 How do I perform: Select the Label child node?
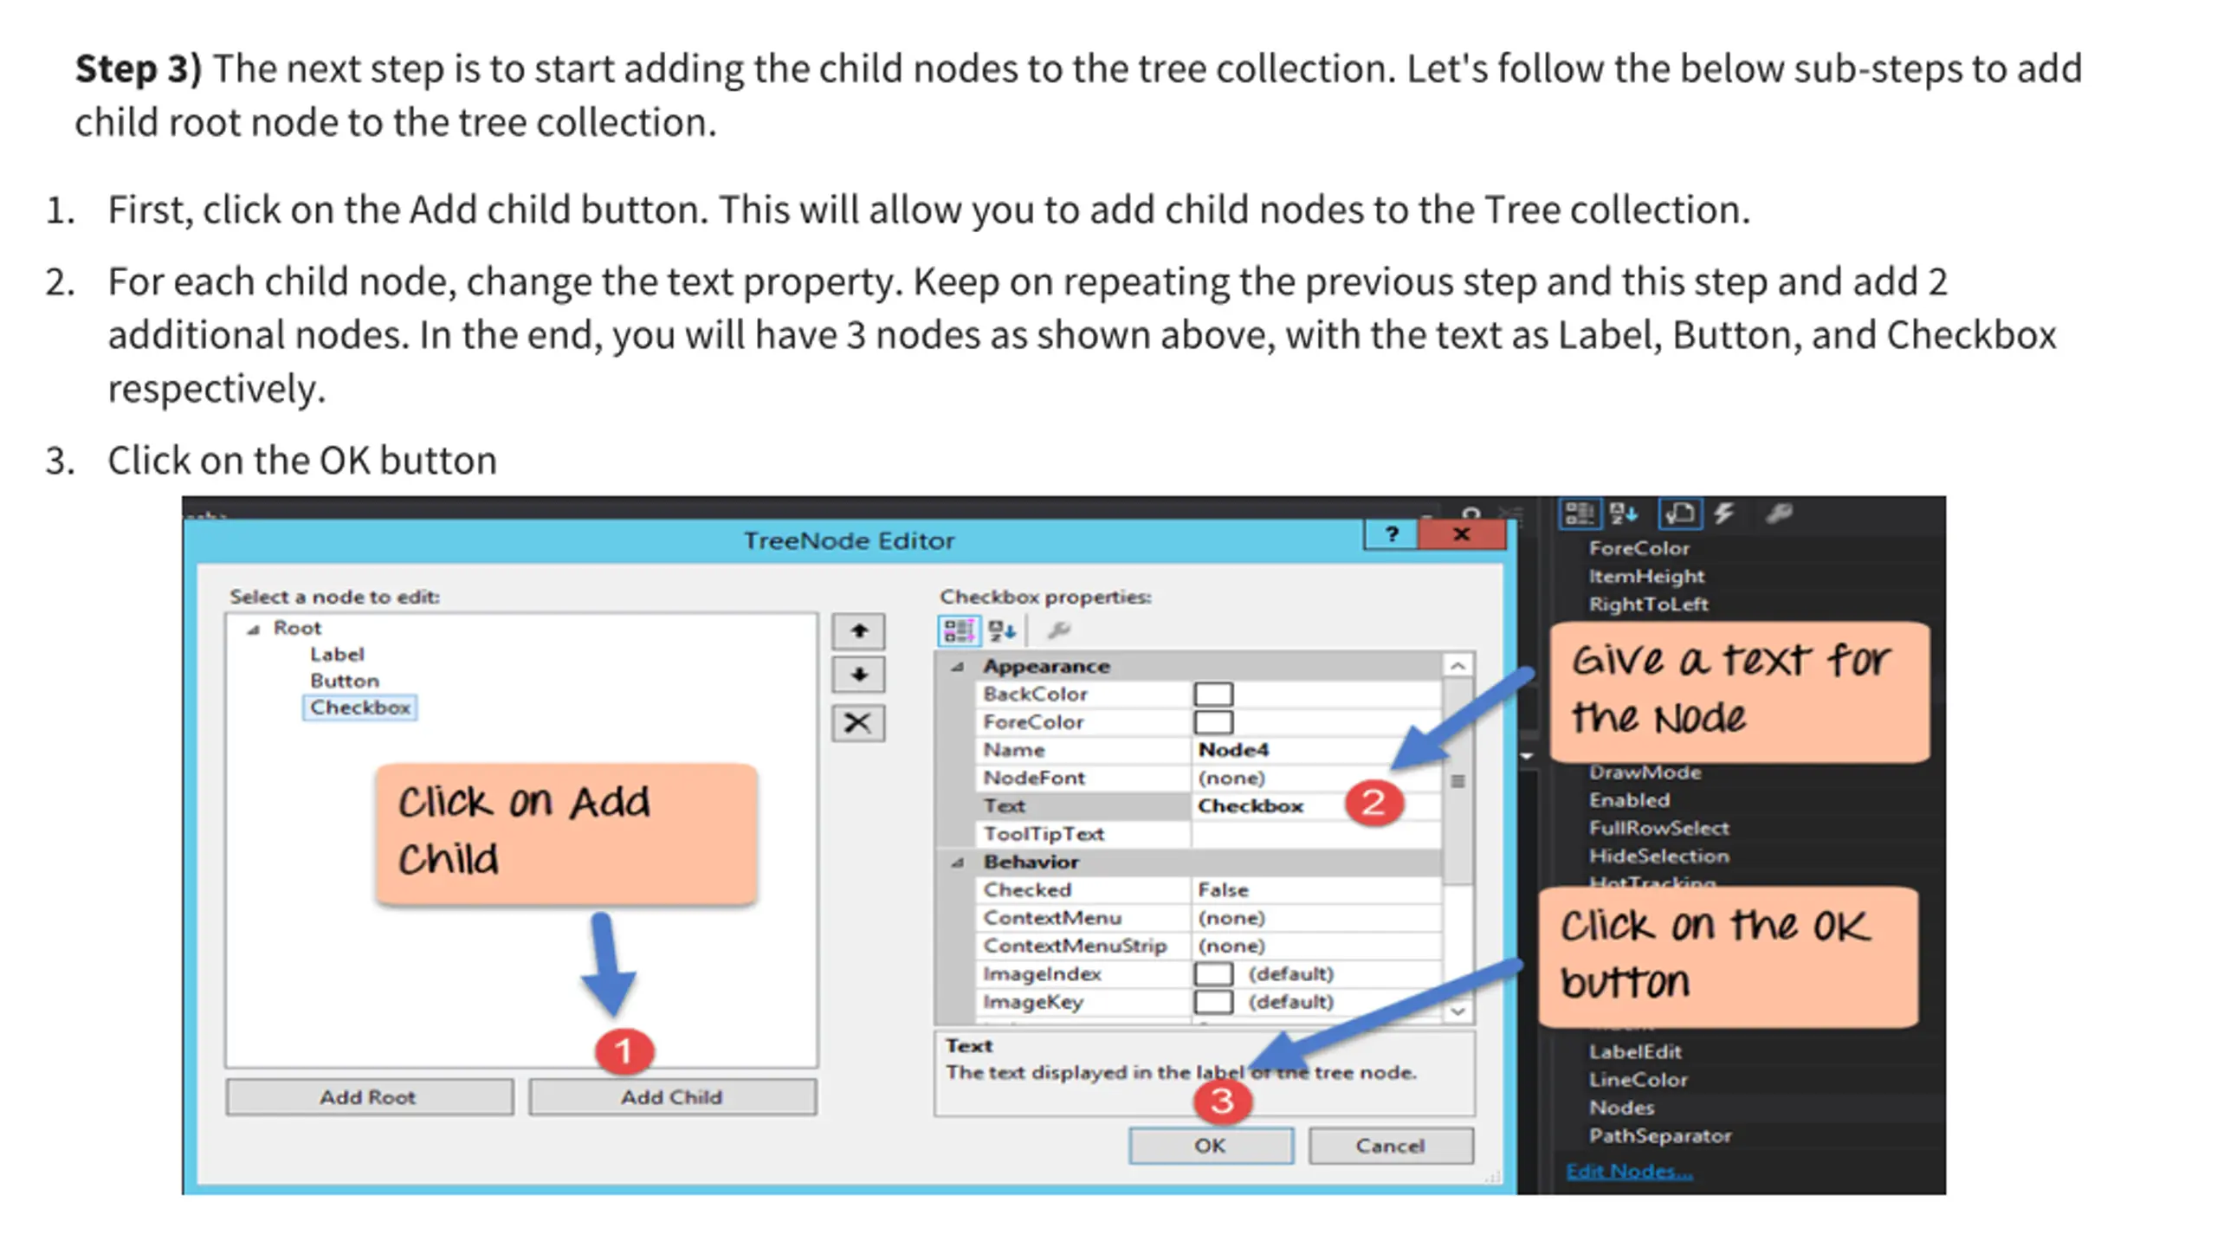[x=337, y=655]
